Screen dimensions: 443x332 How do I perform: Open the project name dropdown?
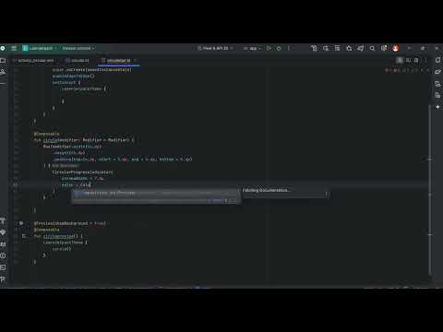click(40, 48)
